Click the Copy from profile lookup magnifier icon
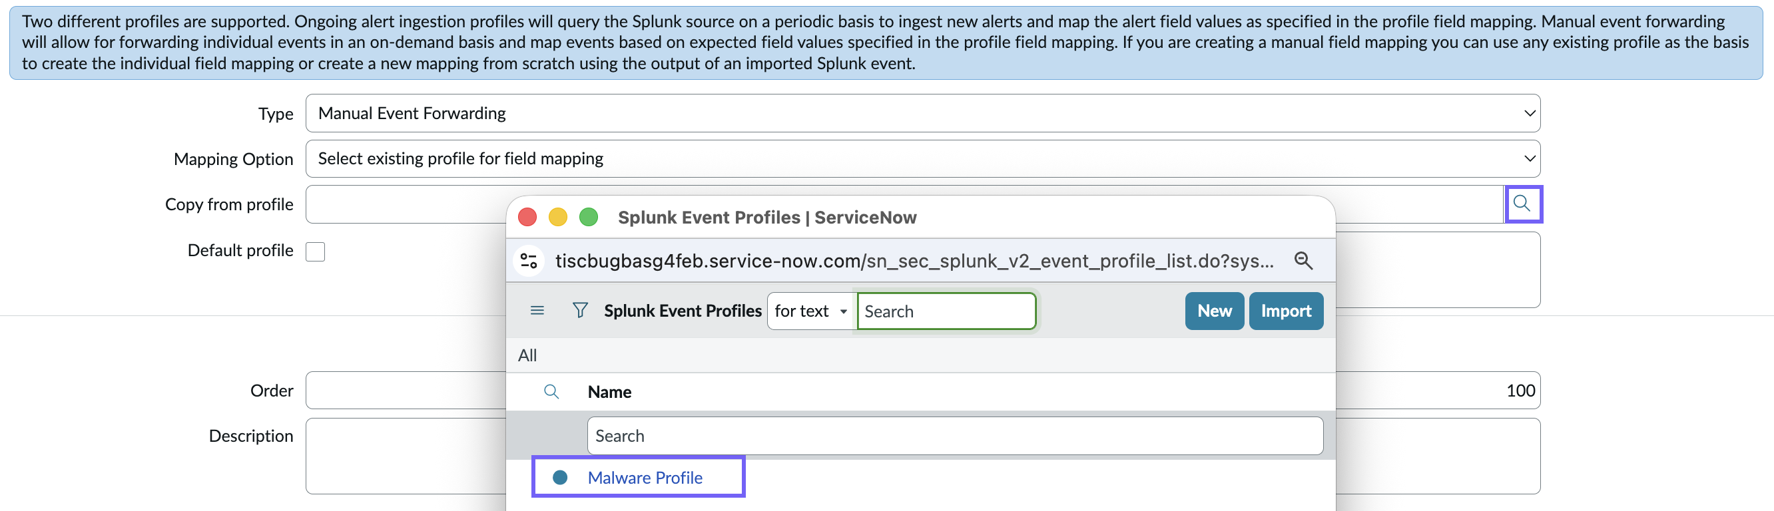Screen dimensions: 1774x511 pyautogui.click(x=1523, y=204)
